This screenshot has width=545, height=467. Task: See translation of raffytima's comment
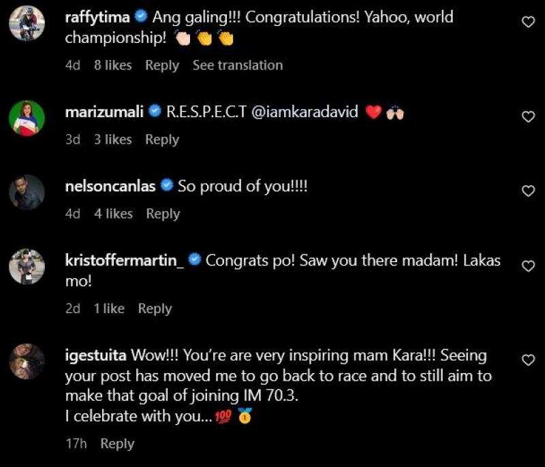(x=237, y=65)
